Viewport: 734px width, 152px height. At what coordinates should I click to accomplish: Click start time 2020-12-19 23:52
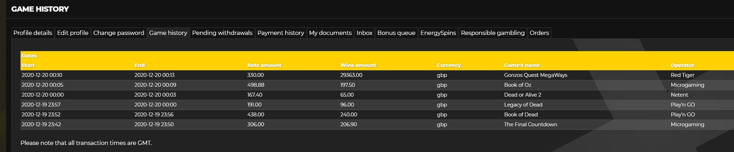(41, 115)
